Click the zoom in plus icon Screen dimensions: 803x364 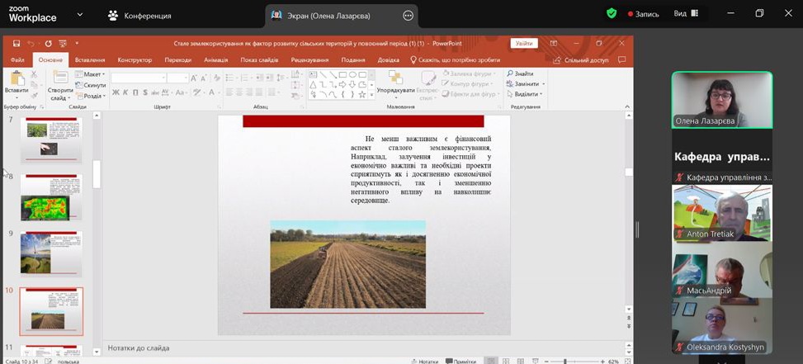coord(602,362)
